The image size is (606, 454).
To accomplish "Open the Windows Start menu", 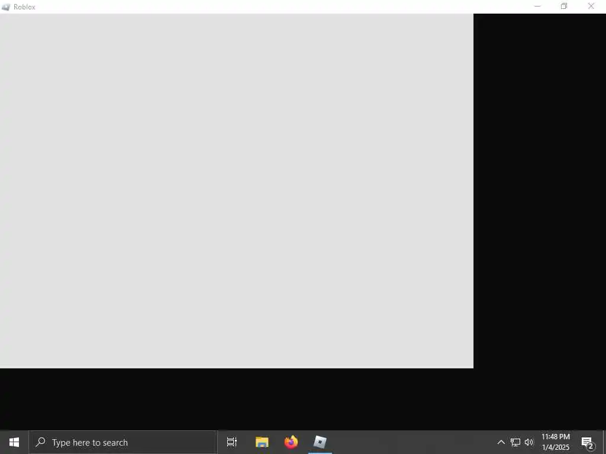I will click(x=14, y=442).
